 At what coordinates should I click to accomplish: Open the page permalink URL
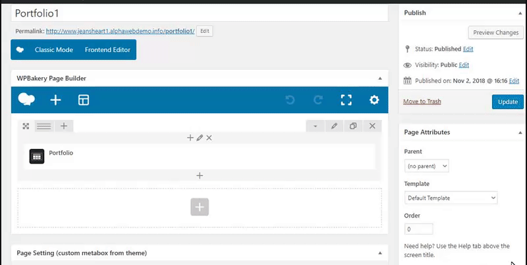121,31
